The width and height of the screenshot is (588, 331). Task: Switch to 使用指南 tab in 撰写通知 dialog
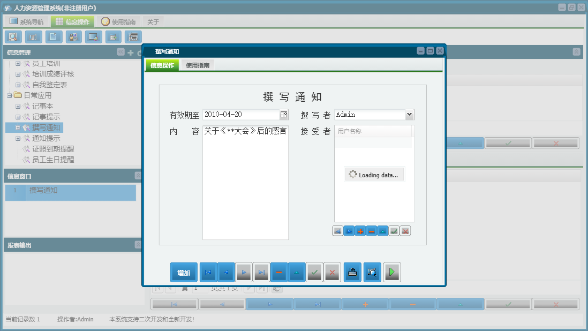198,65
